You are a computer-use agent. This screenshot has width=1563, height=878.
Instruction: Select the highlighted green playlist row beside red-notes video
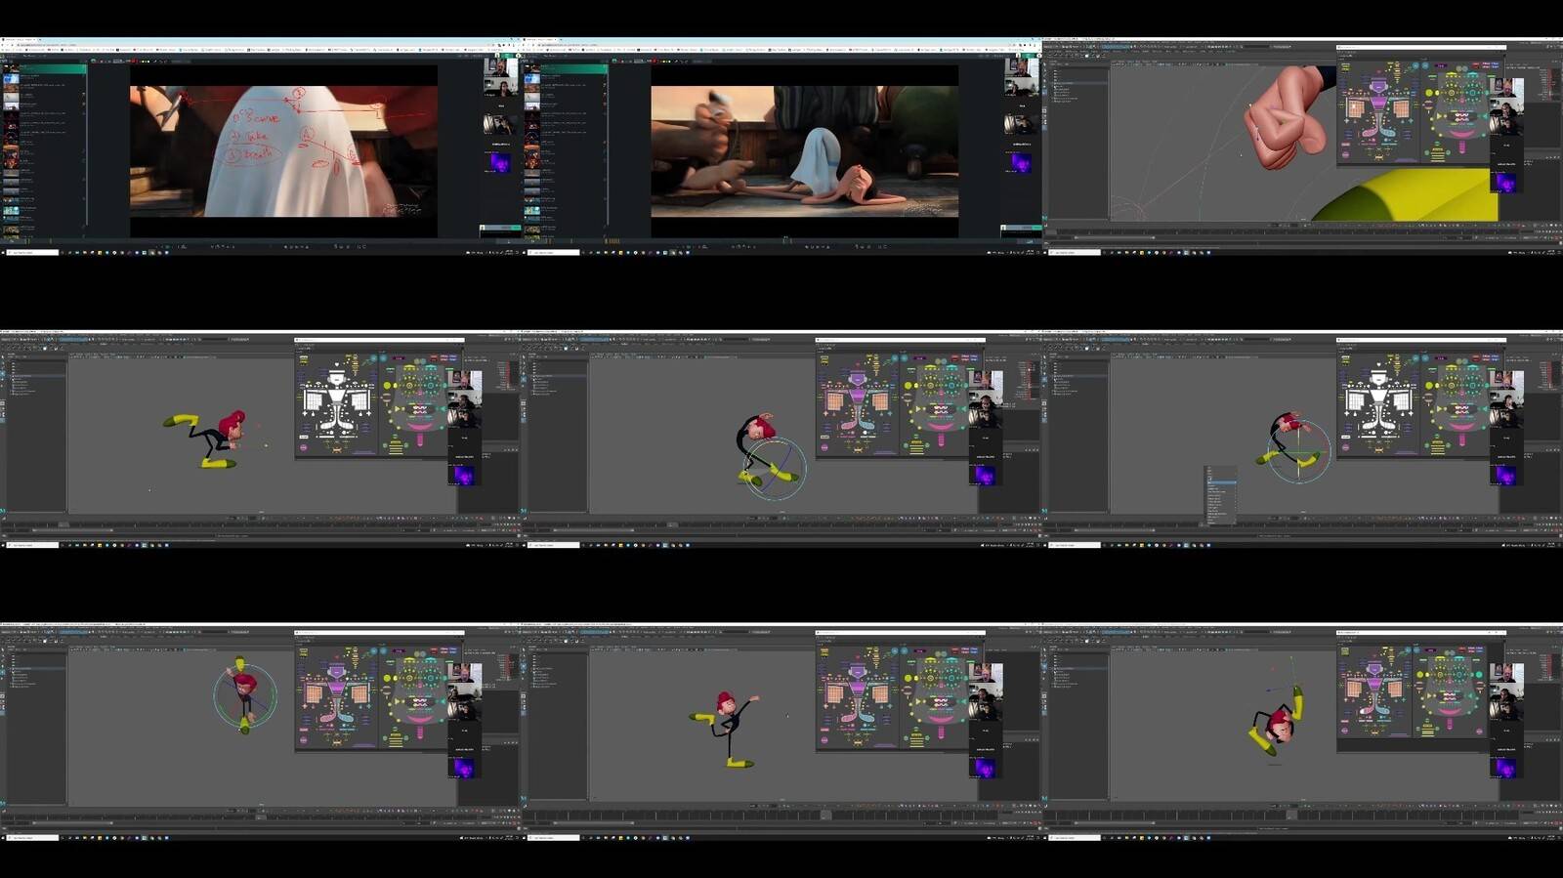tap(45, 69)
